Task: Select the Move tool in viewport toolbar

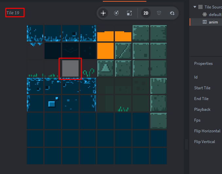Action: pos(103,13)
